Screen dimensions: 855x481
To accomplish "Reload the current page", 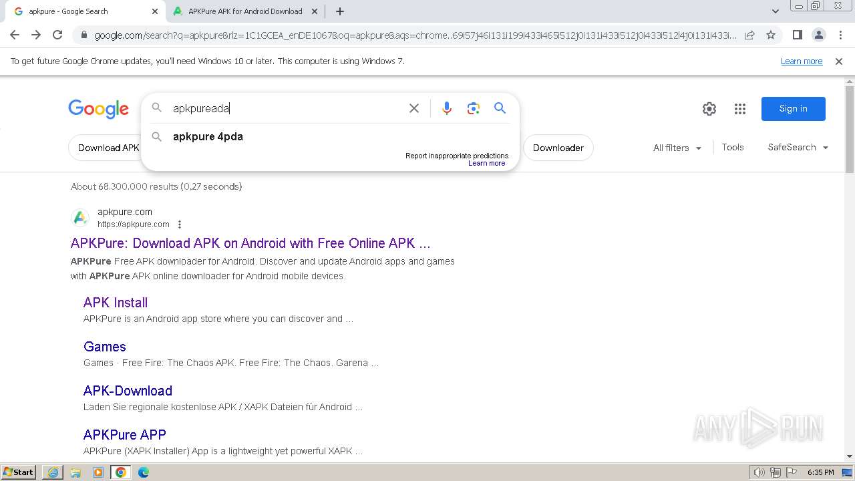I will pos(57,35).
